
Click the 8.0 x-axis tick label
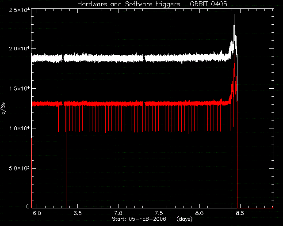pyautogui.click(x=199, y=213)
